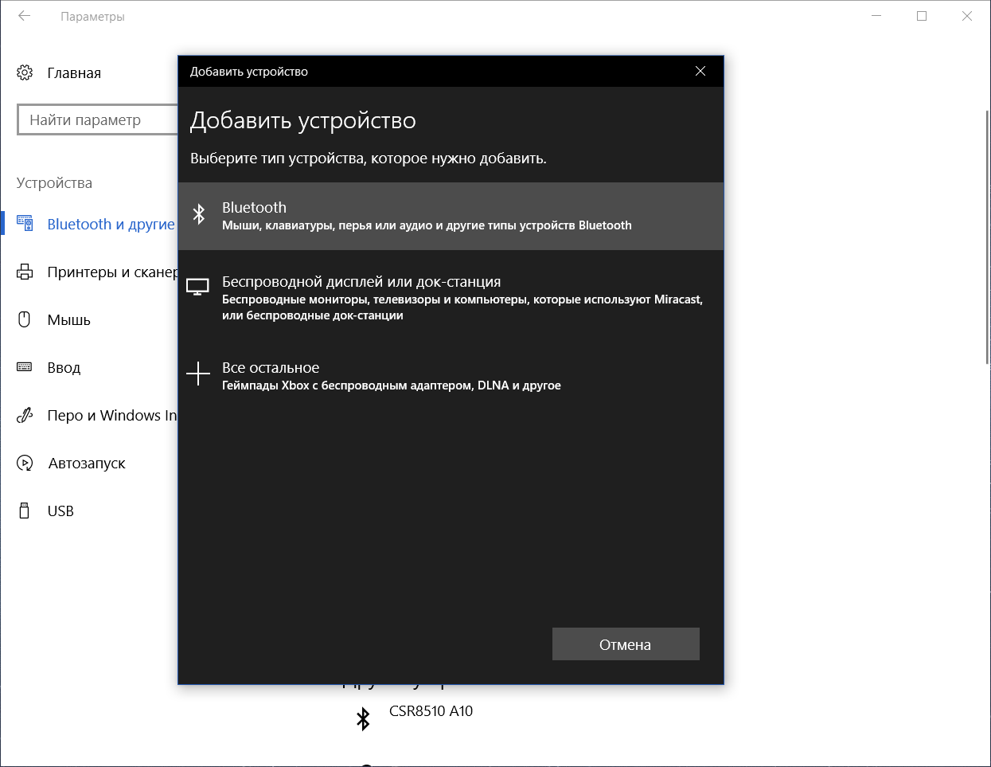Open Принтеры и сканеры section
This screenshot has width=991, height=767.
112,272
